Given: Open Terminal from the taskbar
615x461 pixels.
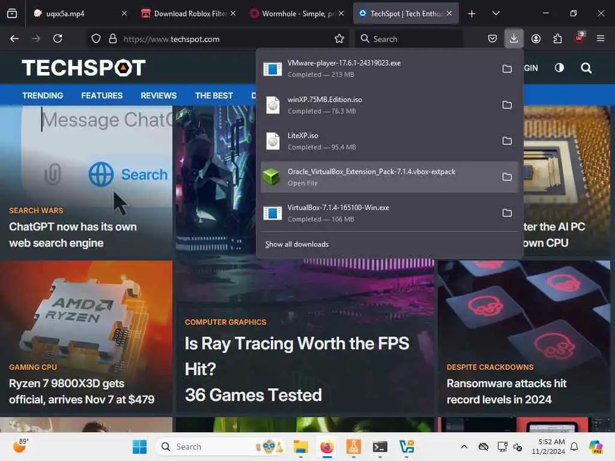Looking at the screenshot, I should pos(380,447).
